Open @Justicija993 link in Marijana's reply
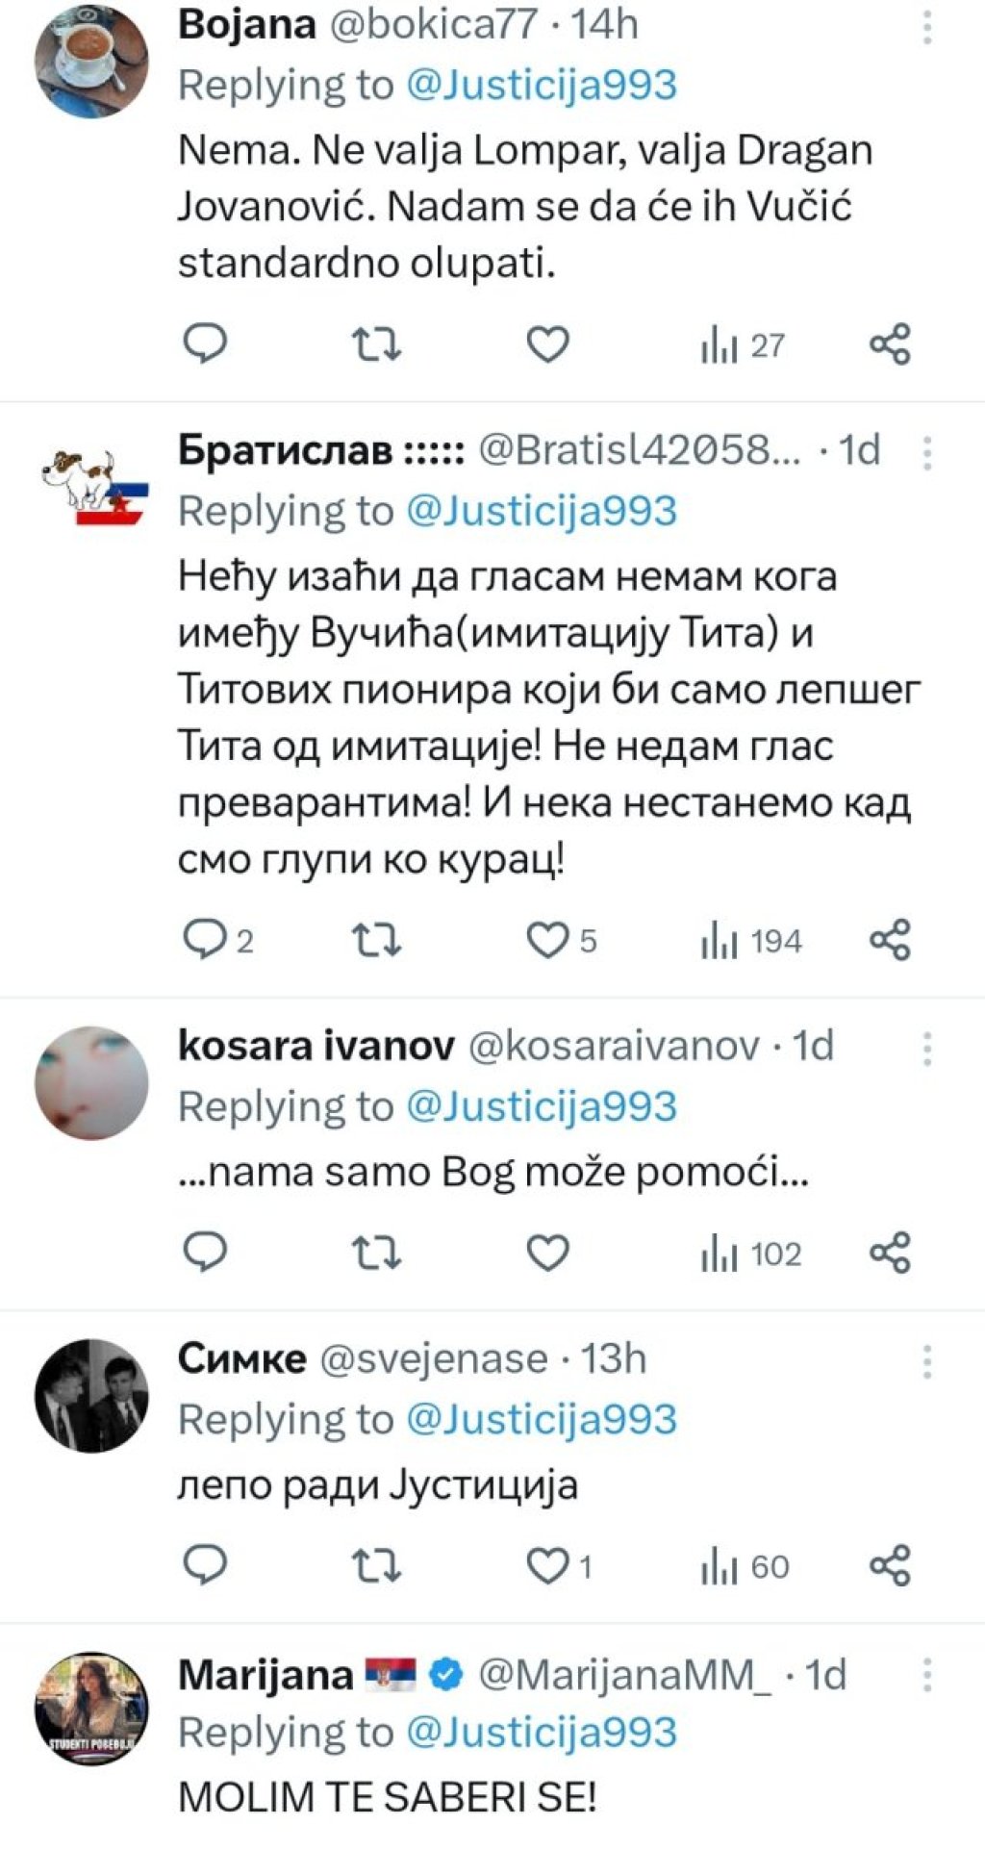This screenshot has height=1850, width=985. [542, 1733]
